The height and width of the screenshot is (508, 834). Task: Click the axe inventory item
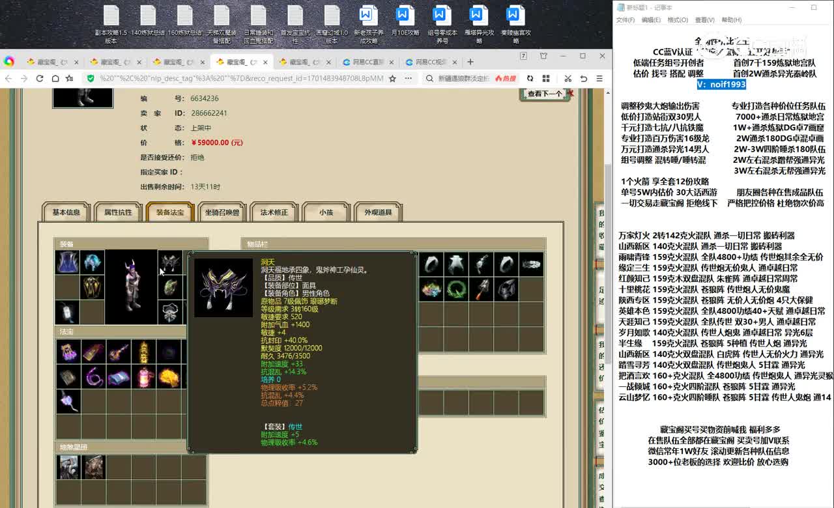(x=482, y=288)
